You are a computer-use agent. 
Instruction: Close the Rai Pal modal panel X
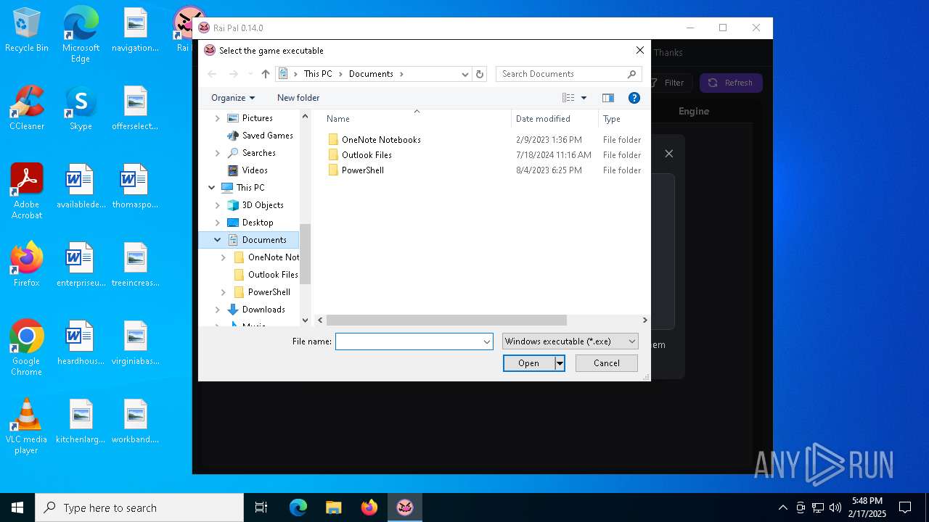pyautogui.click(x=669, y=154)
